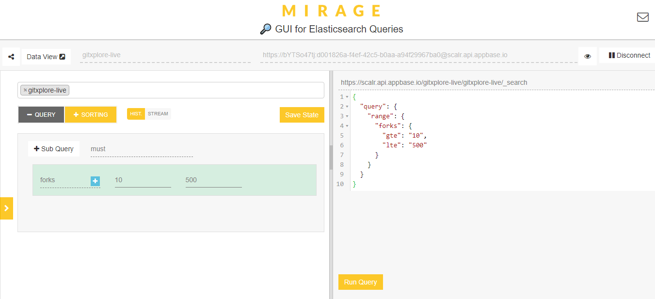Click the min value field containing 10
Viewport: 655px width, 299px height.
pyautogui.click(x=143, y=180)
